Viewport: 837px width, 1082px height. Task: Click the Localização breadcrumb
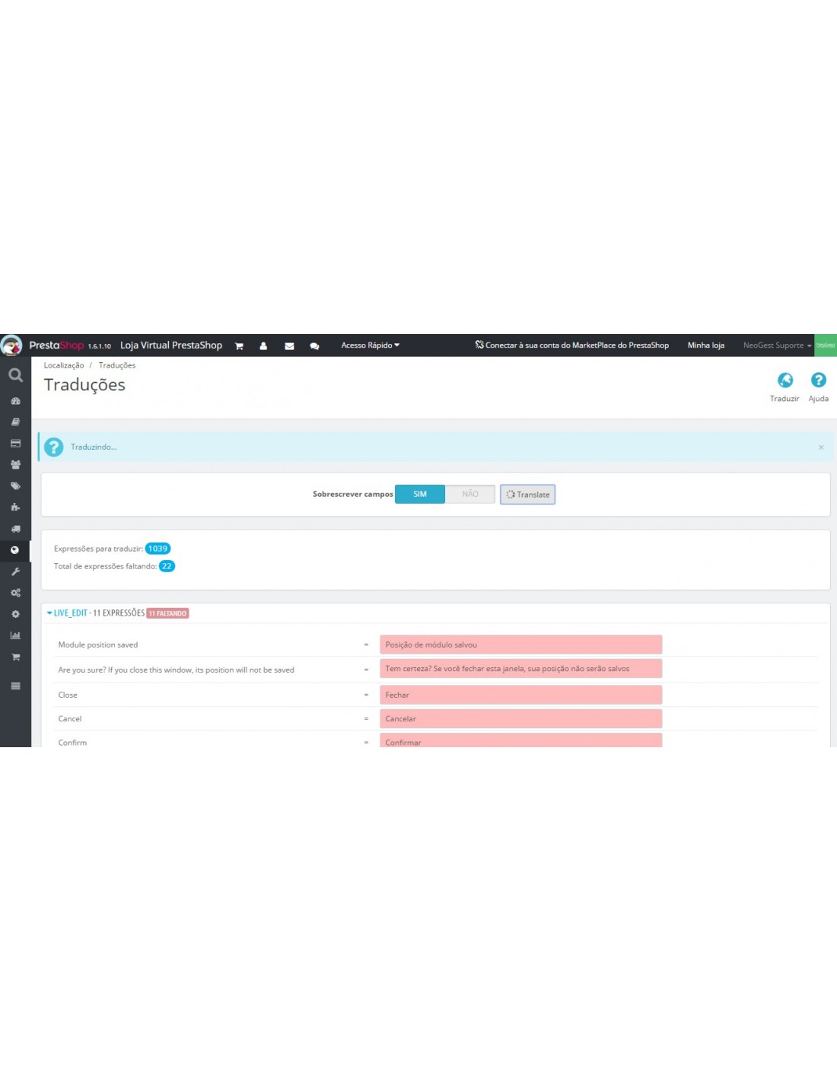pos(64,366)
